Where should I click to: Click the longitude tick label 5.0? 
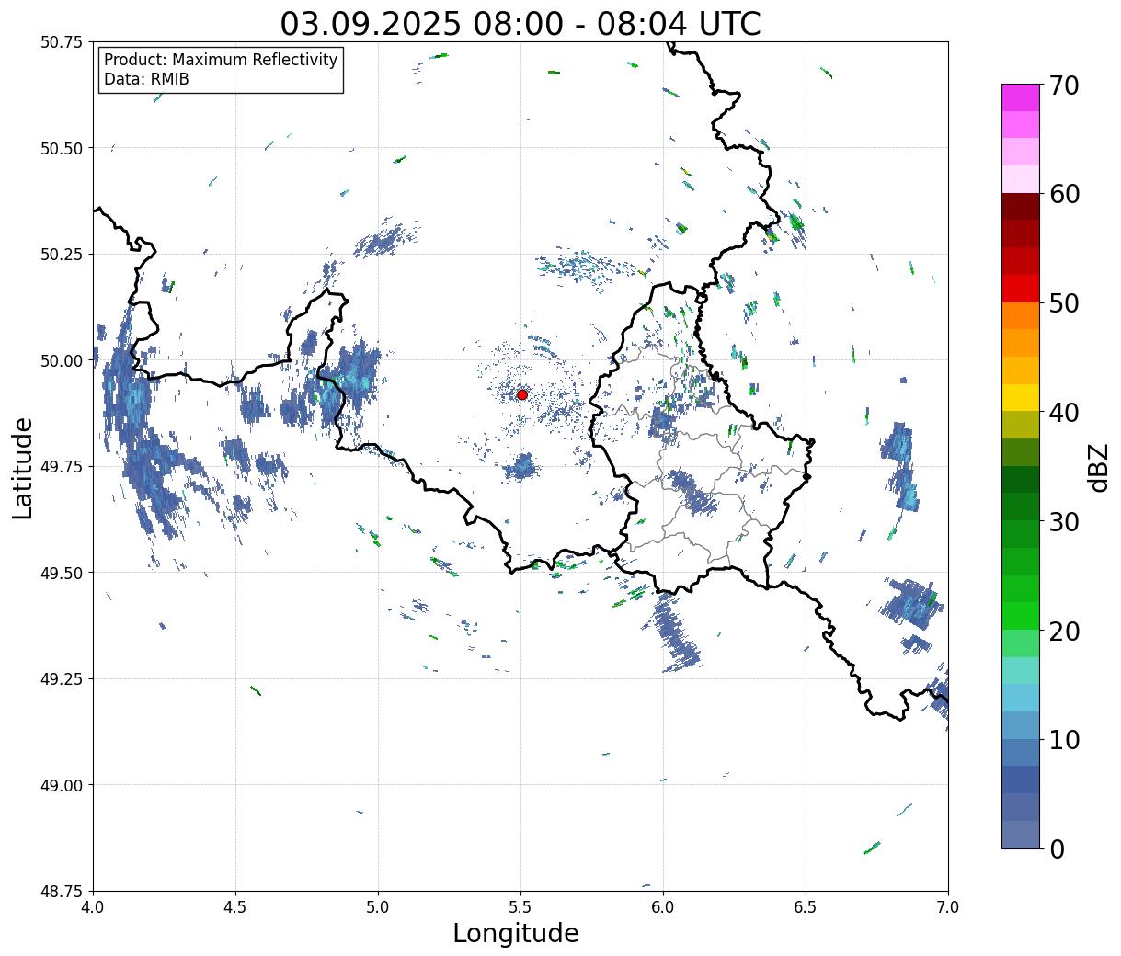[378, 907]
